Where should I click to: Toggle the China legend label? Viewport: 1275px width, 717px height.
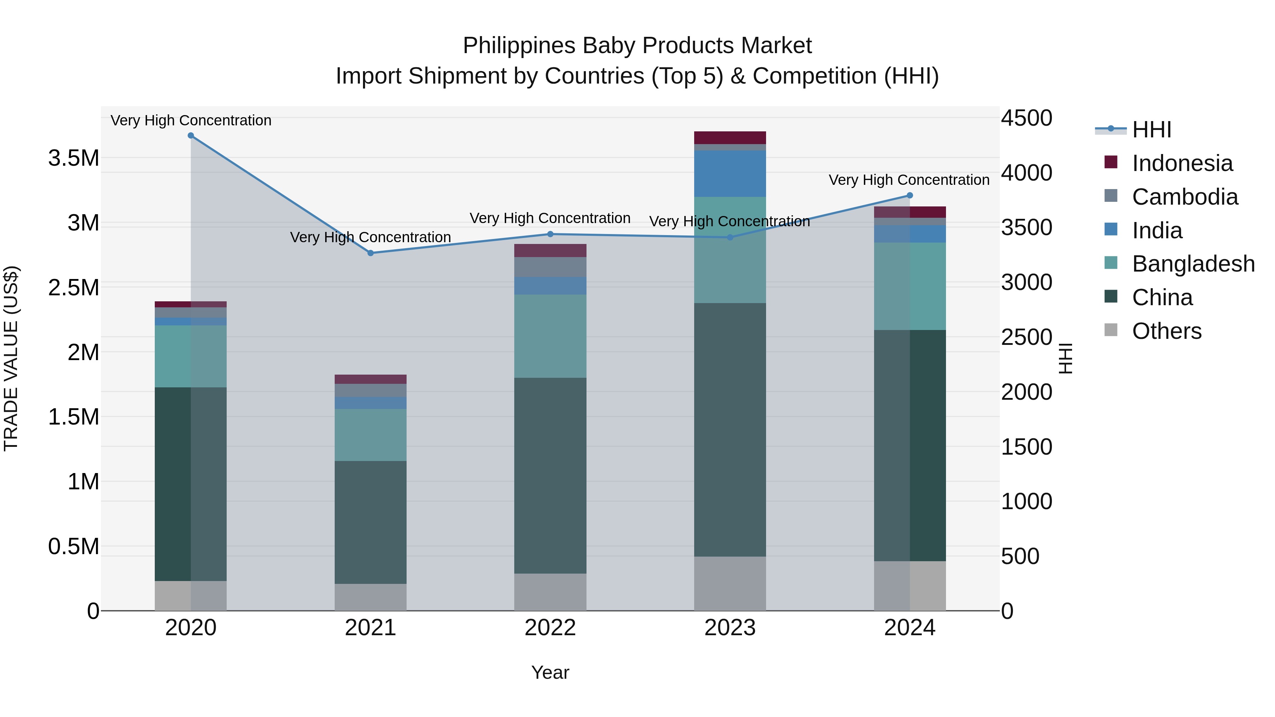click(x=1162, y=297)
